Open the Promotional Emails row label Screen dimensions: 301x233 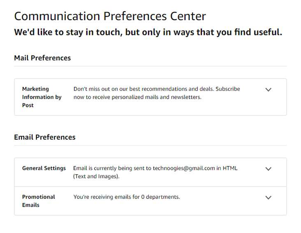pos(38,201)
